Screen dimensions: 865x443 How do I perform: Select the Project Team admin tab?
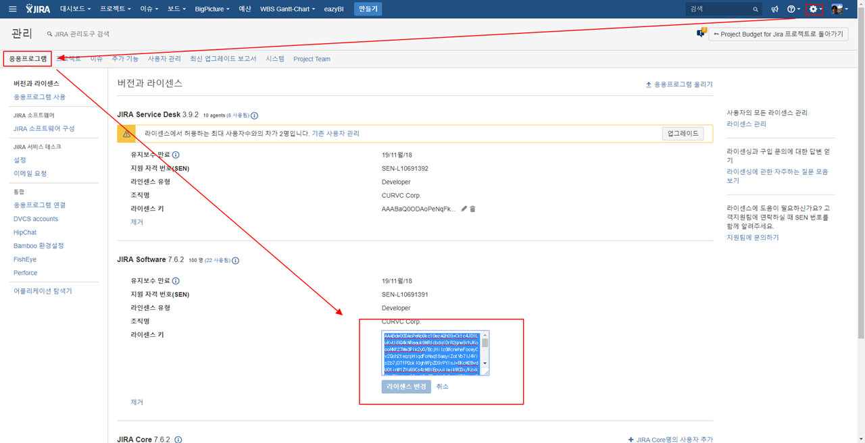(312, 59)
